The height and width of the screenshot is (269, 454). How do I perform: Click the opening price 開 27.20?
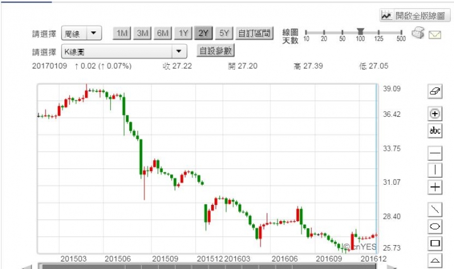(243, 66)
